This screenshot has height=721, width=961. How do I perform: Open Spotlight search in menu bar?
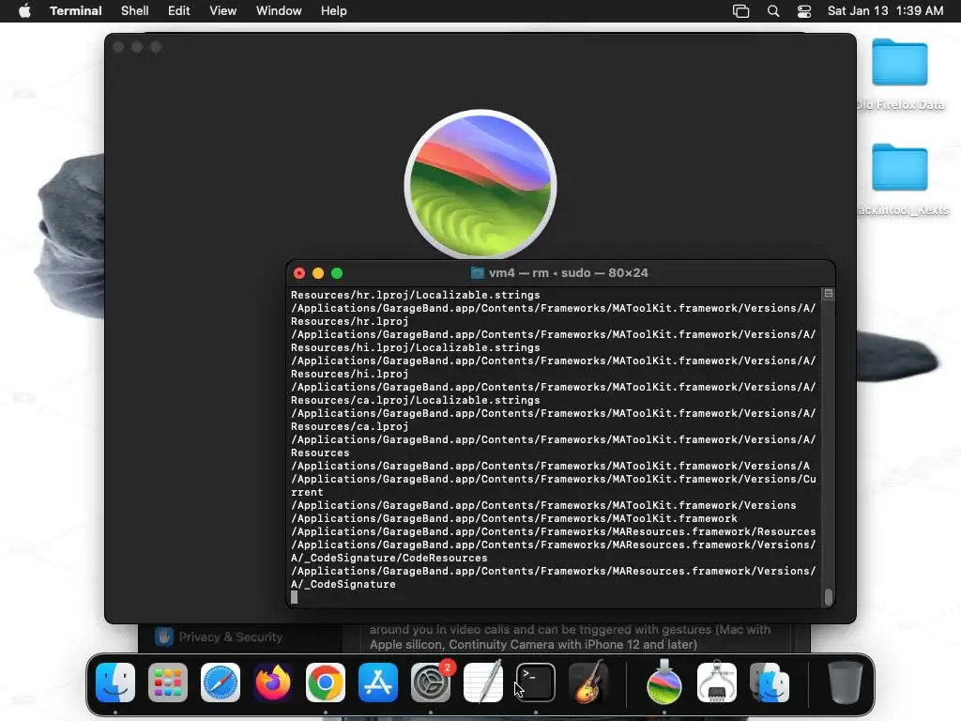point(773,11)
